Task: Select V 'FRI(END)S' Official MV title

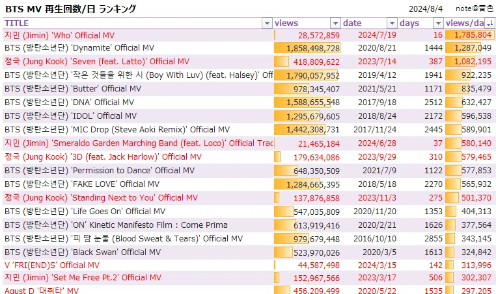Action: (52, 265)
